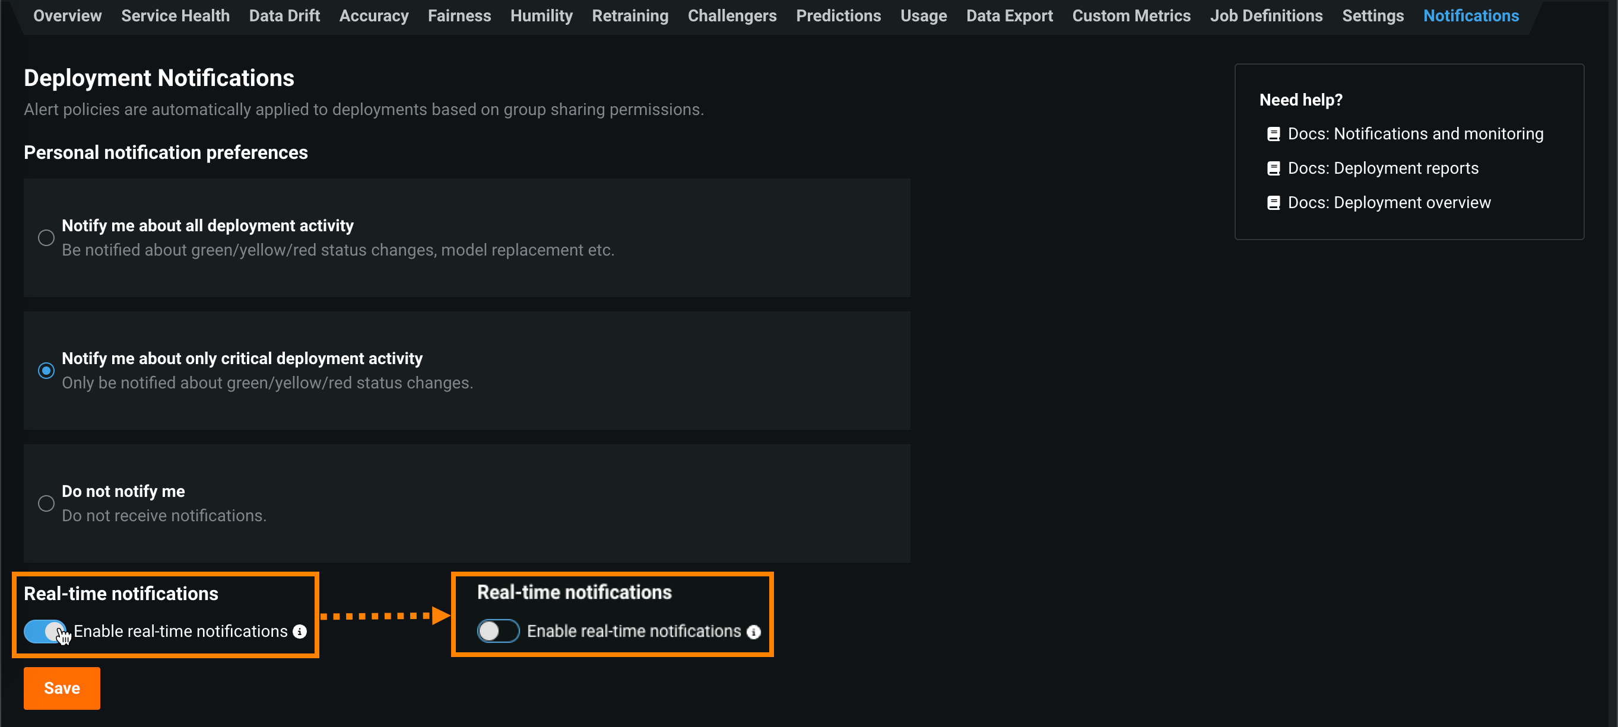Enable the grey real-time notifications toggle
Viewport: 1618px width, 727px height.
point(497,631)
